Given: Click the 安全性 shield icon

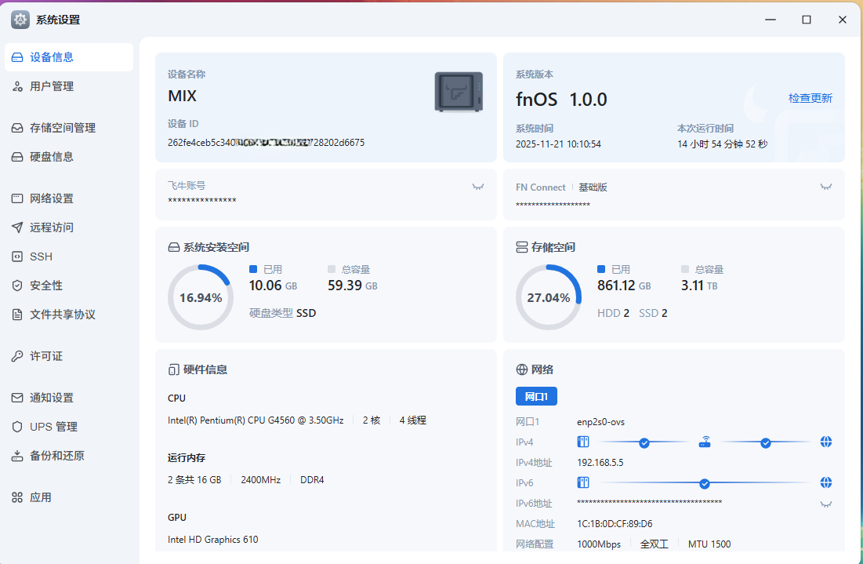Looking at the screenshot, I should (17, 286).
